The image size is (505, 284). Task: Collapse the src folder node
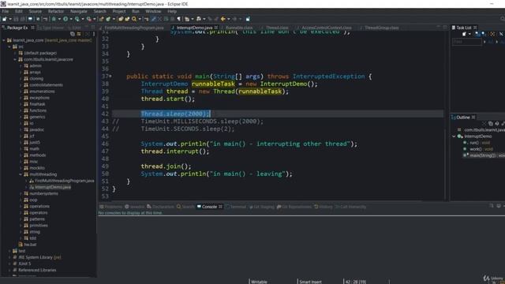(9, 47)
